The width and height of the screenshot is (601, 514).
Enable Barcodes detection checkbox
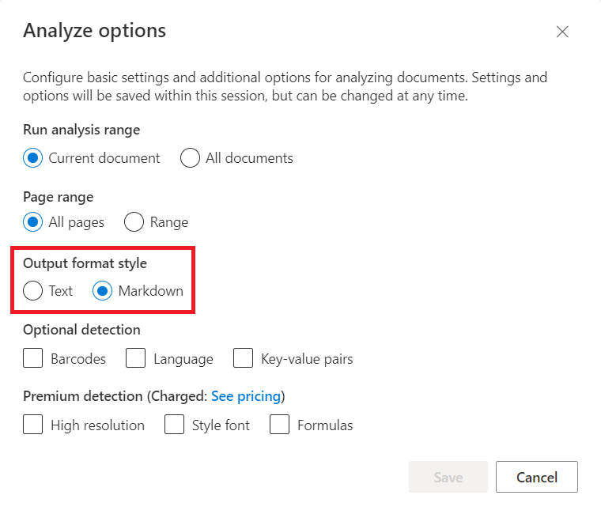coord(33,359)
